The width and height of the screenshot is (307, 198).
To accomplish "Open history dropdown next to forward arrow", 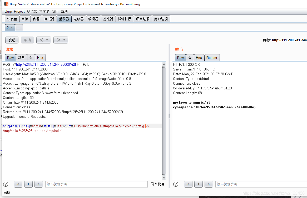I will point(64,40).
